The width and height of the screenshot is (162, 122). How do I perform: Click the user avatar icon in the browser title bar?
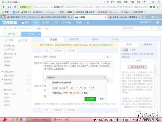click(108, 2)
